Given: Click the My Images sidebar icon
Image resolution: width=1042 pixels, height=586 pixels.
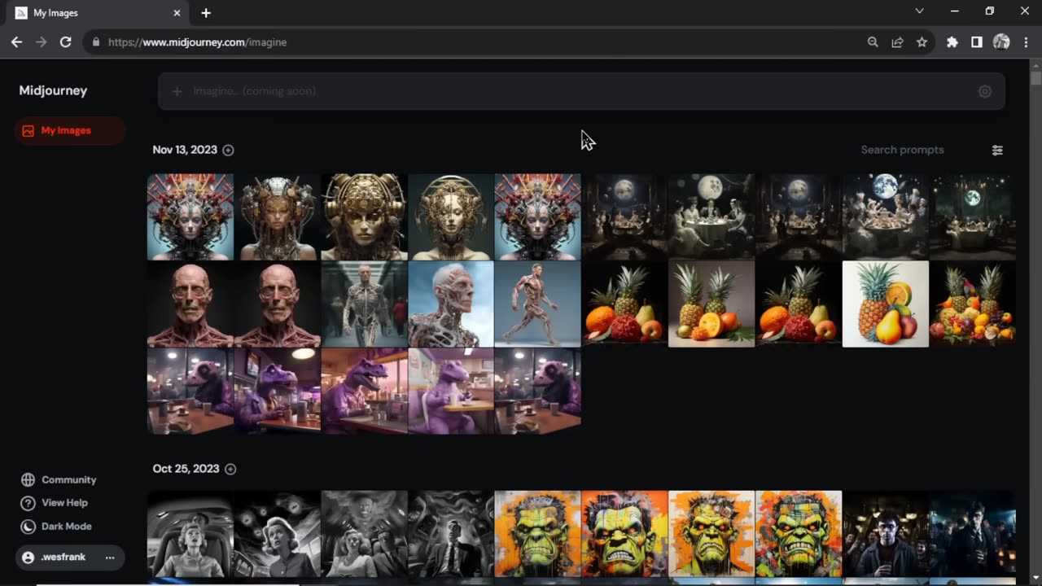Looking at the screenshot, I should point(28,130).
